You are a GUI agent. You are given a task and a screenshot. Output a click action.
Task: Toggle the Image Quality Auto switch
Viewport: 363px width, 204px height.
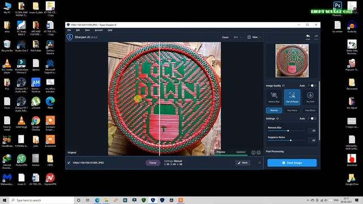click(313, 86)
